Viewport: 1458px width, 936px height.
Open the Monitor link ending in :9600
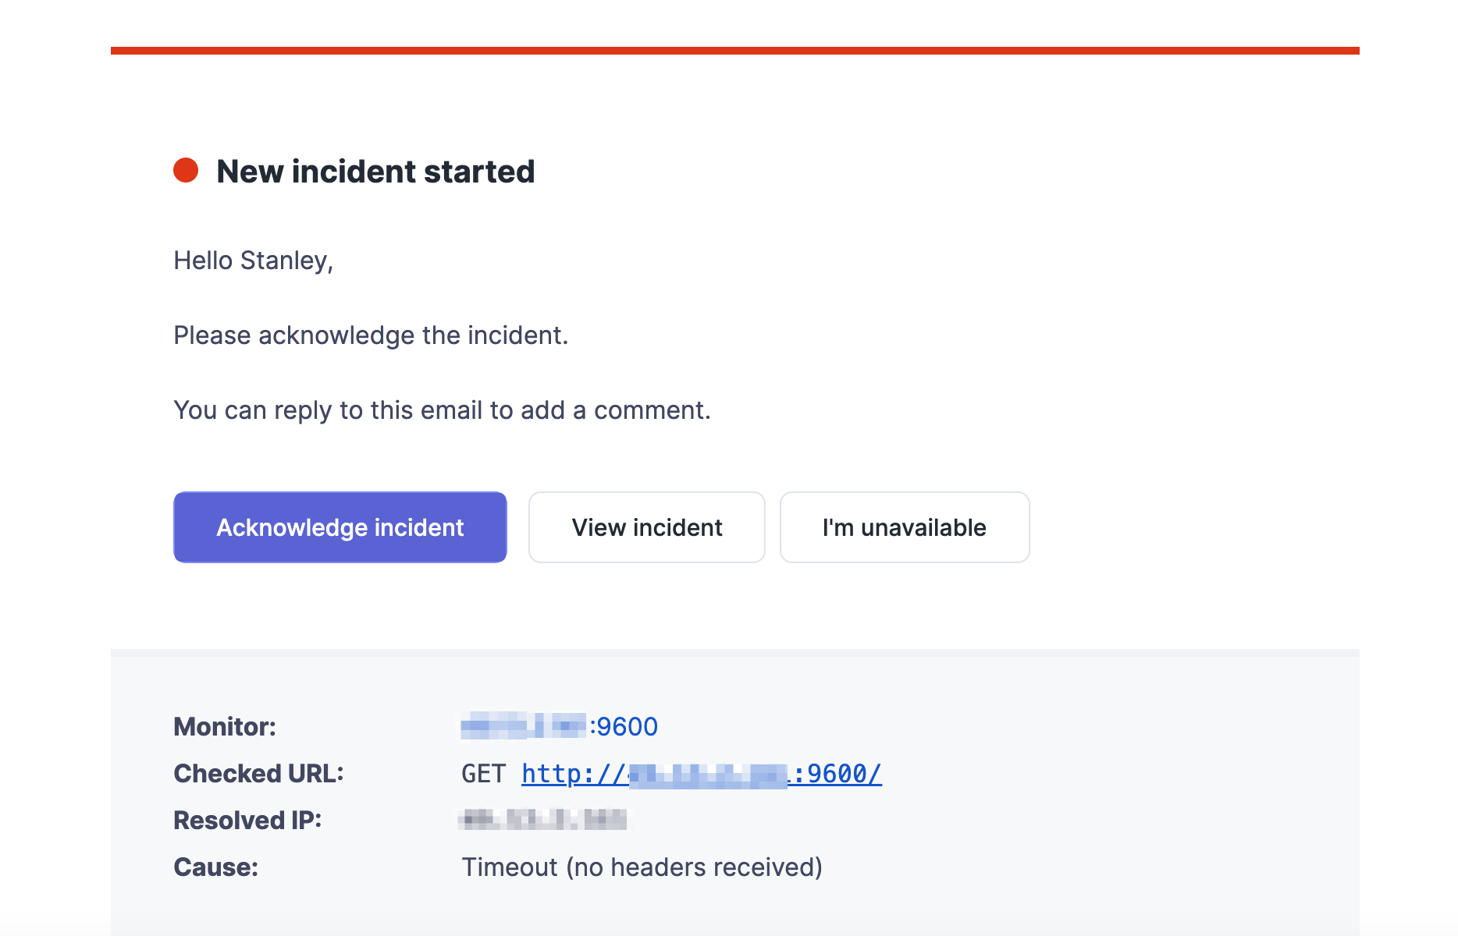point(560,727)
